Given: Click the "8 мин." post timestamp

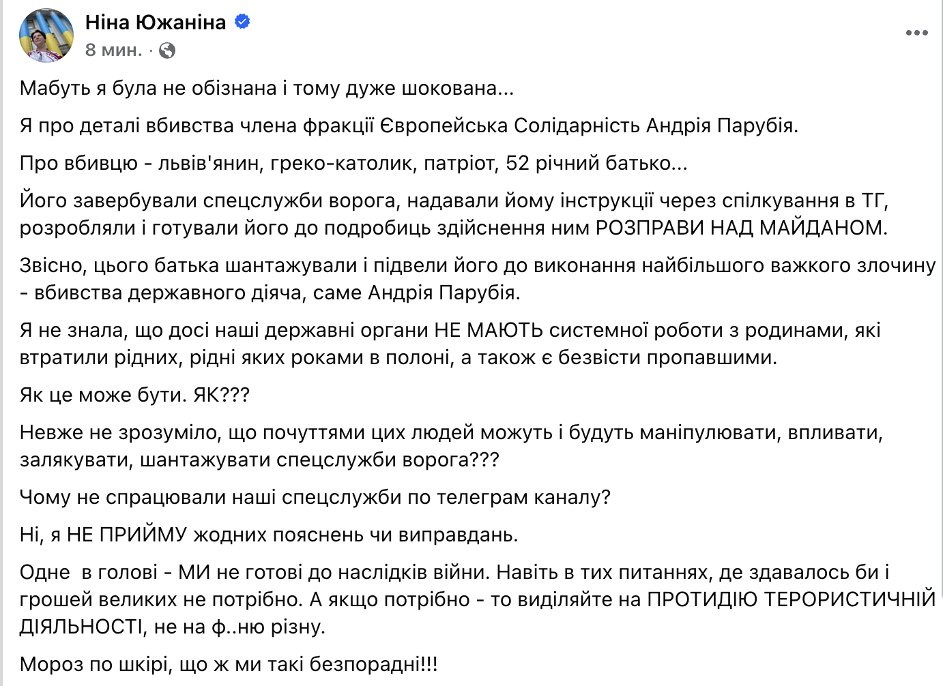Looking at the screenshot, I should pyautogui.click(x=113, y=50).
